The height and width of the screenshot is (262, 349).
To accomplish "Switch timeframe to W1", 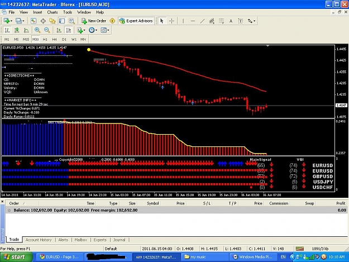I will click(74, 40).
